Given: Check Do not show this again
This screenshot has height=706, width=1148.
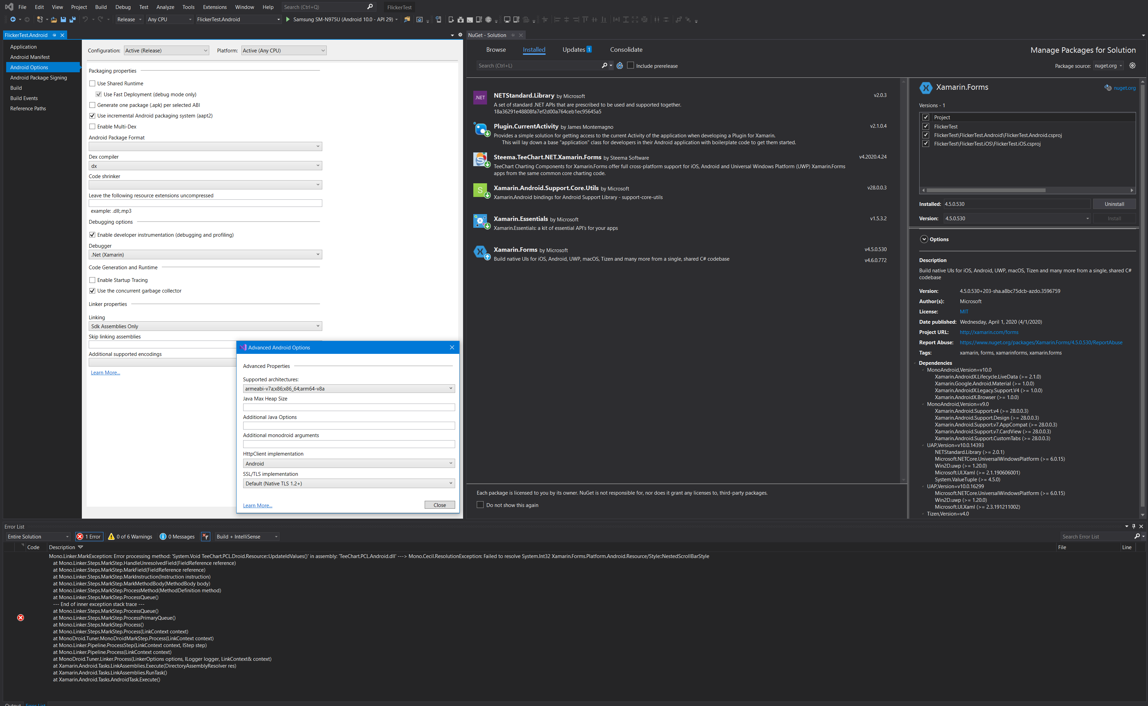Looking at the screenshot, I should point(480,504).
